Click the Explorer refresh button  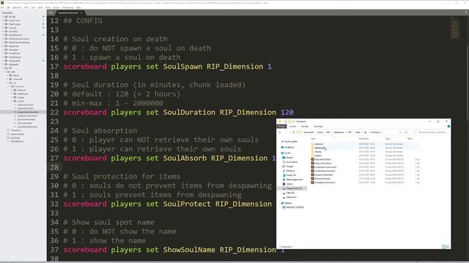406,132
